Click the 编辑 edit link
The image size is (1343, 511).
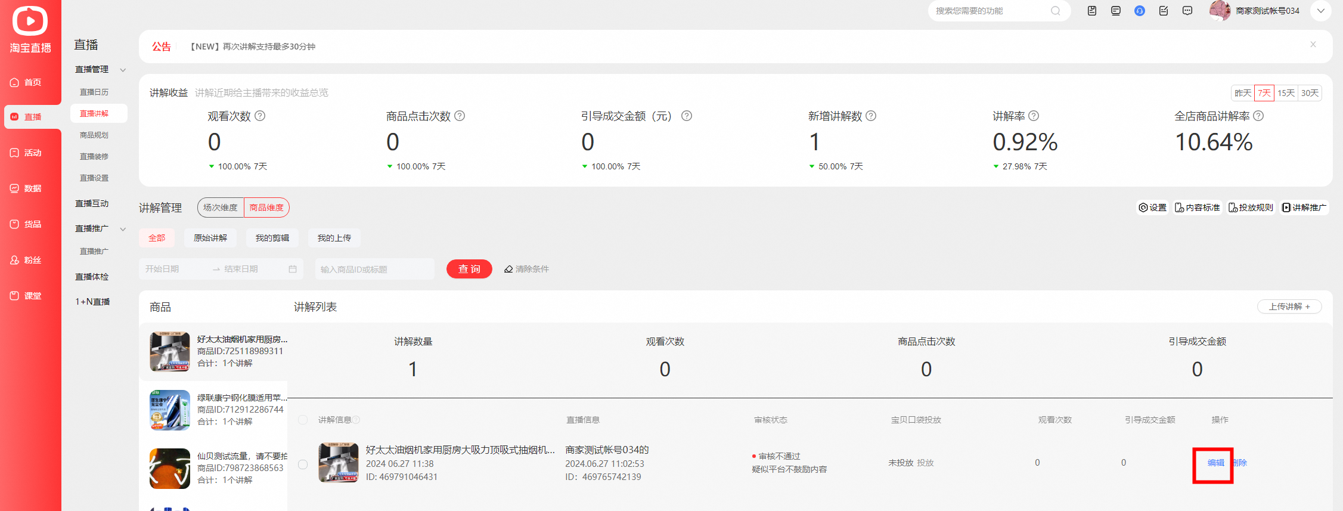click(1215, 463)
